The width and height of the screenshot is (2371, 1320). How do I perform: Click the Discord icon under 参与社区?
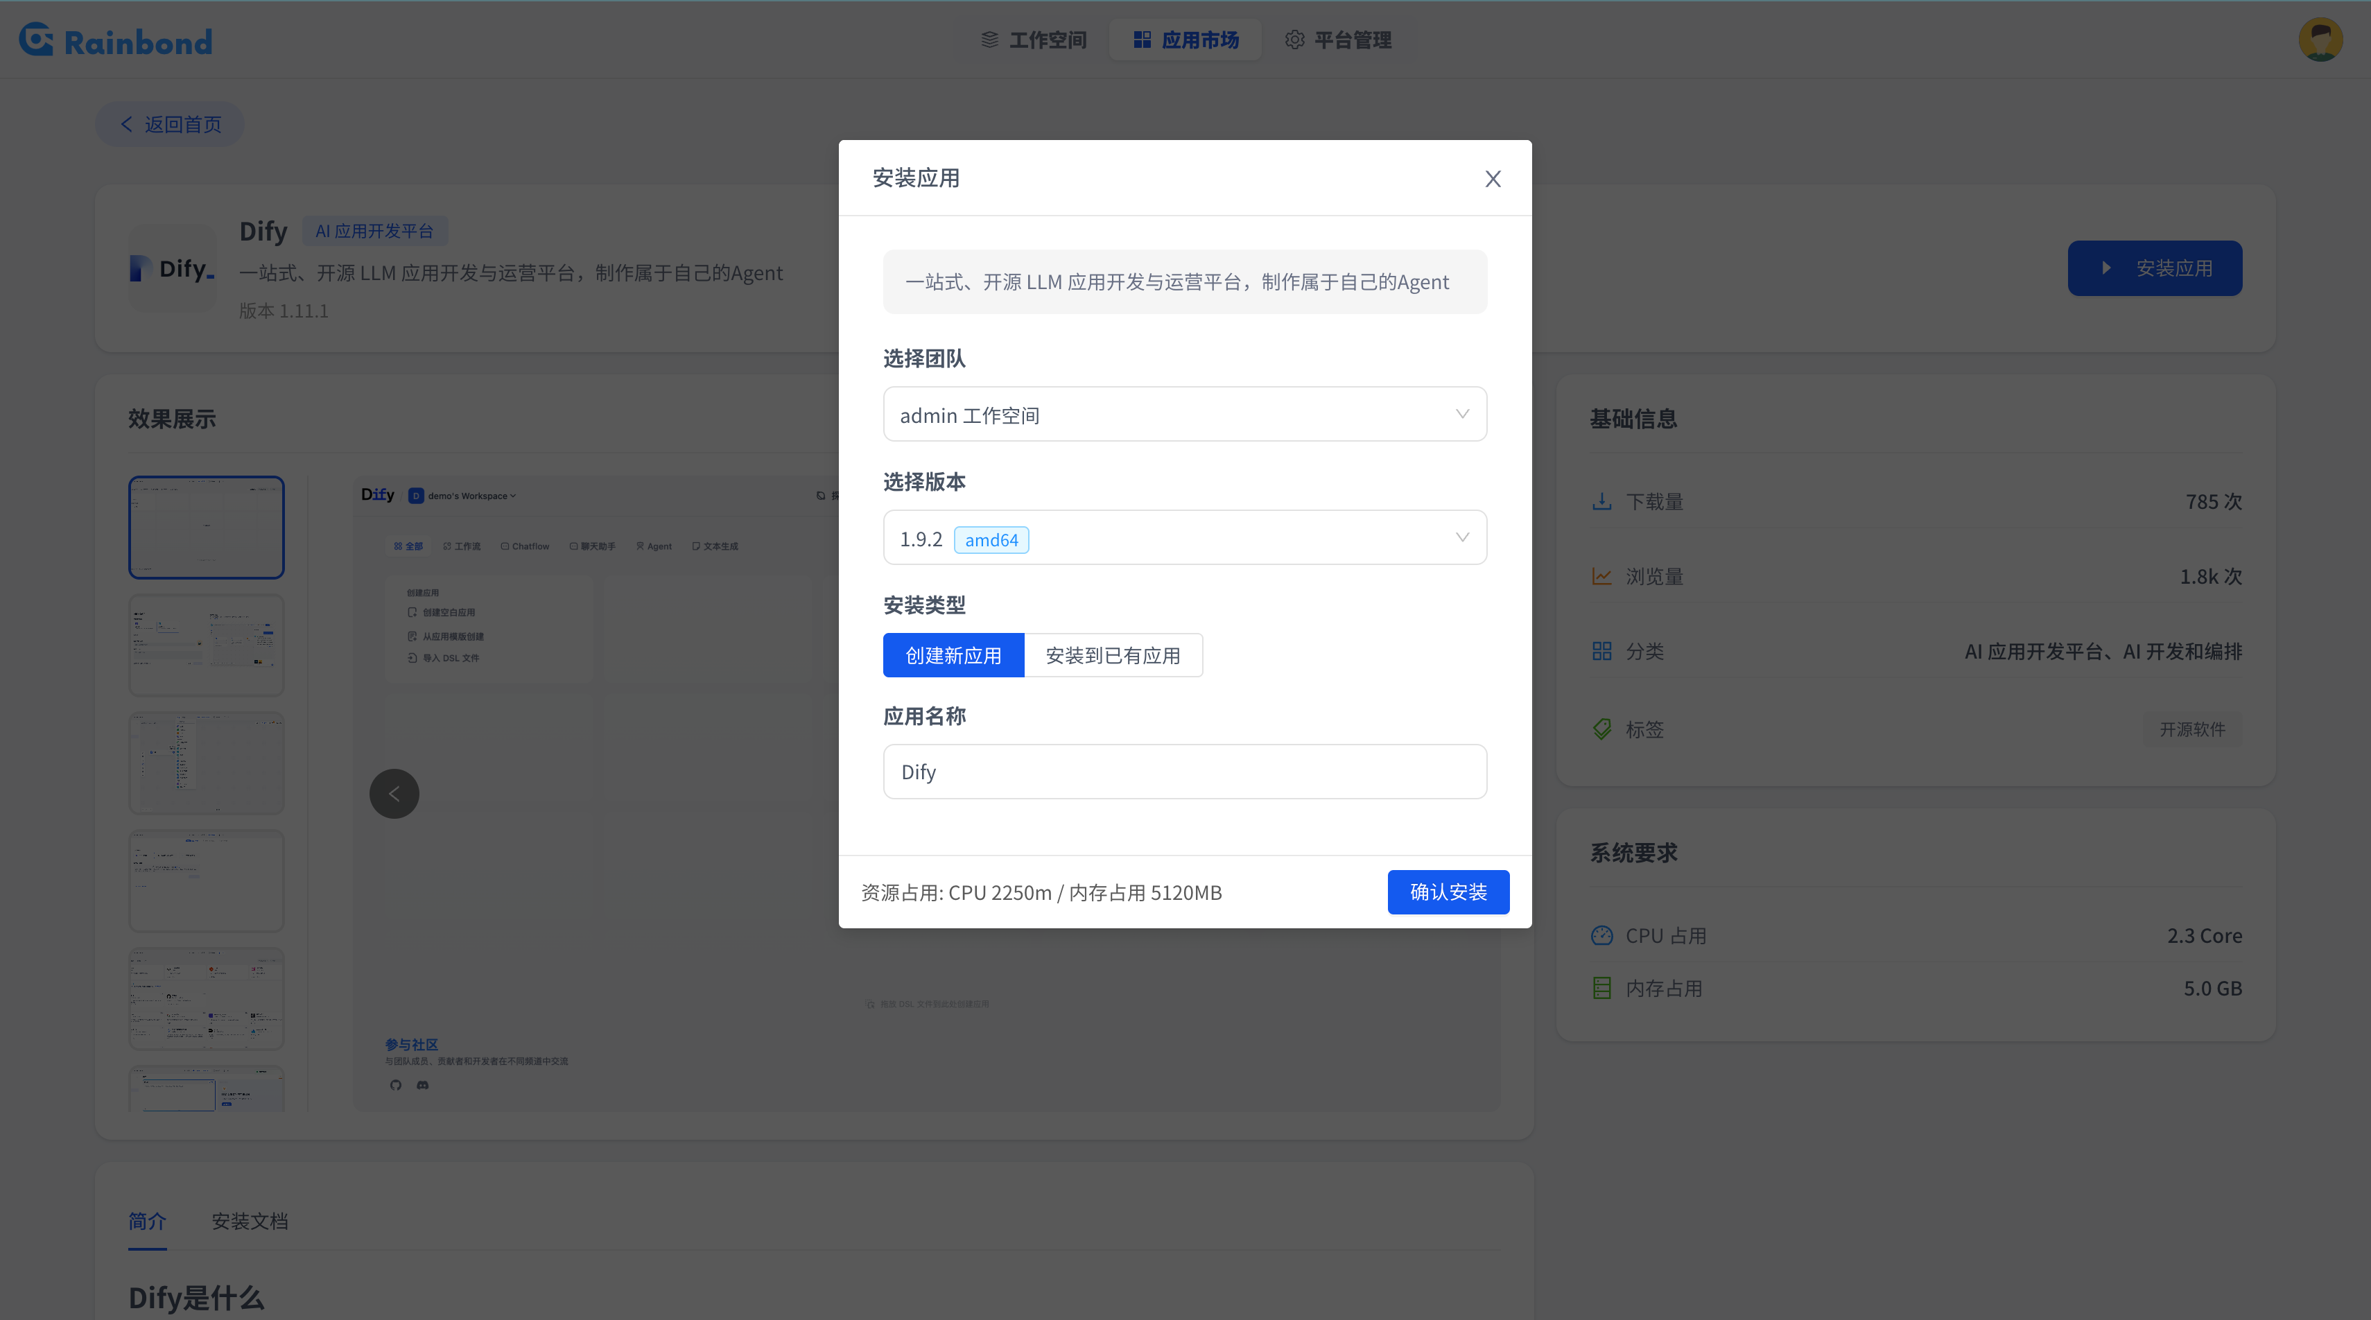pyautogui.click(x=422, y=1084)
